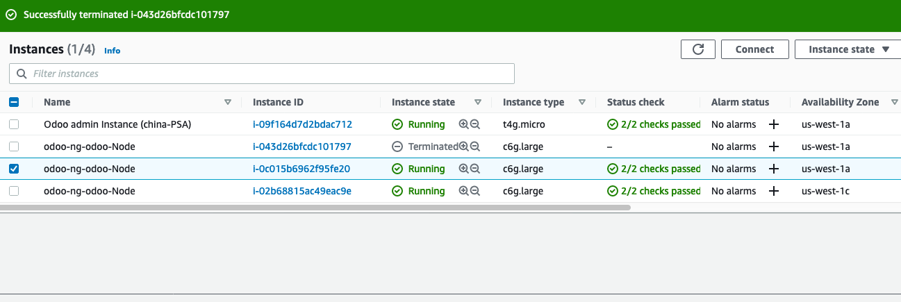This screenshot has height=302, width=901.
Task: Open the Instance state dropdown button
Action: click(x=848, y=49)
